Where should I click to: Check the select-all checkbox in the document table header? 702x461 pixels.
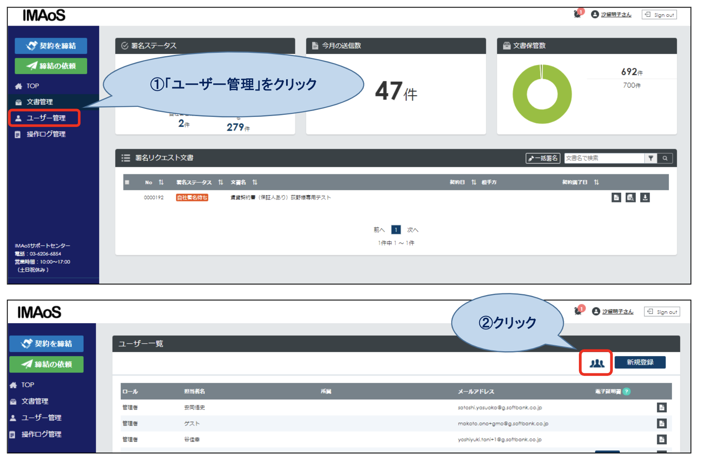[126, 182]
